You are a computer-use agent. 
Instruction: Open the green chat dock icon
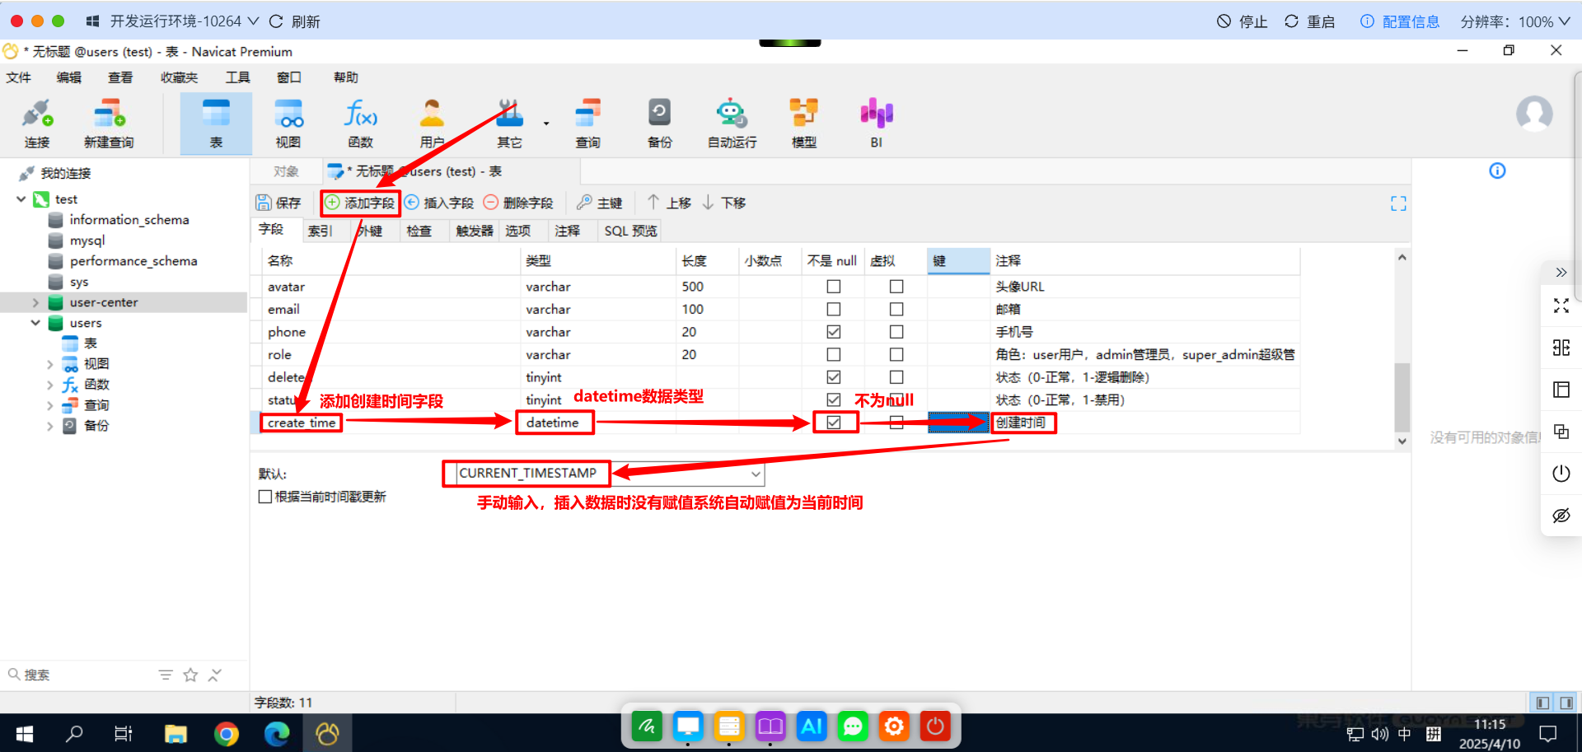pos(853,726)
